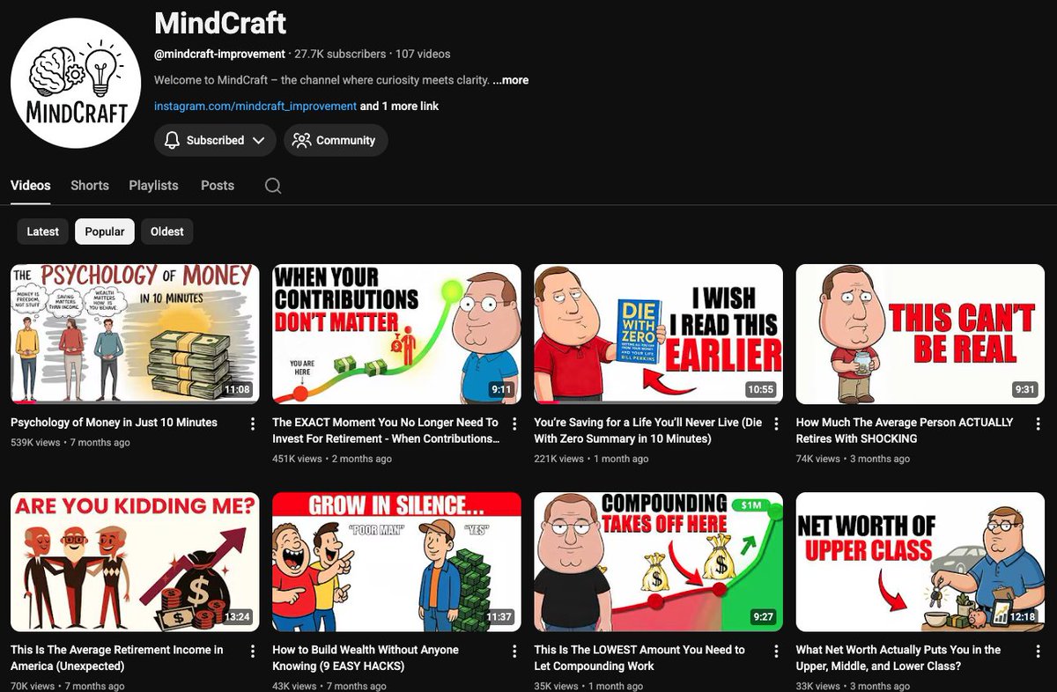This screenshot has width=1057, height=692.
Task: Play the 'Net Worth of Upper Class' thumbnail
Action: tap(920, 562)
